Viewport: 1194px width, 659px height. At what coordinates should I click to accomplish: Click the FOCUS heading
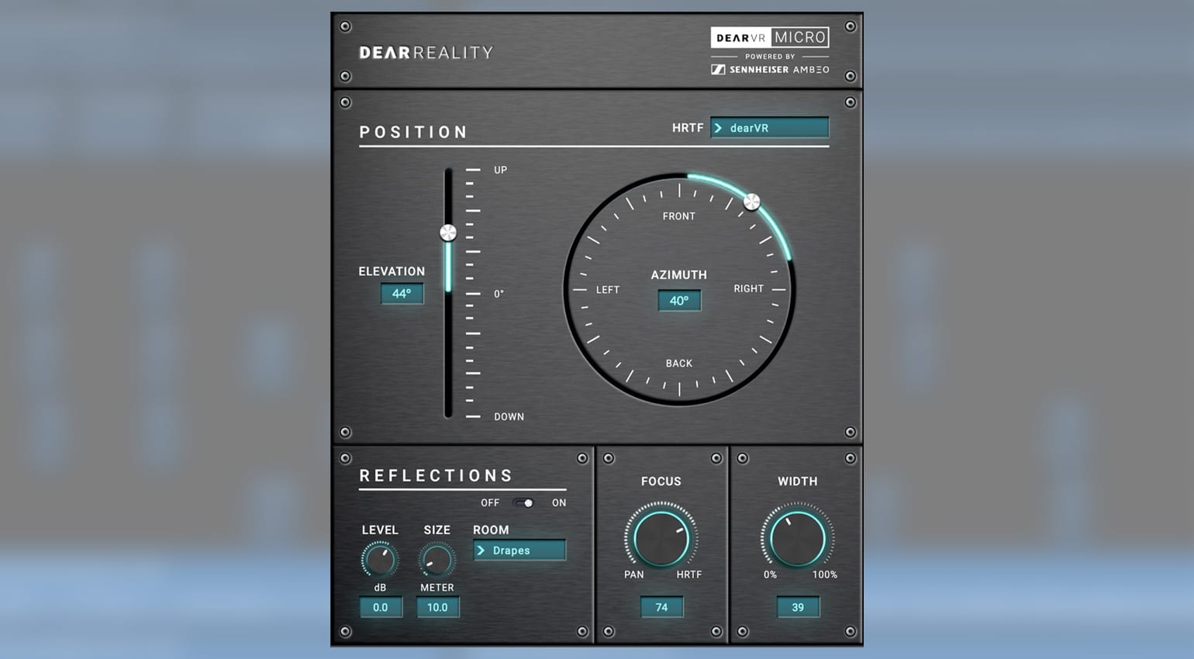tap(661, 481)
